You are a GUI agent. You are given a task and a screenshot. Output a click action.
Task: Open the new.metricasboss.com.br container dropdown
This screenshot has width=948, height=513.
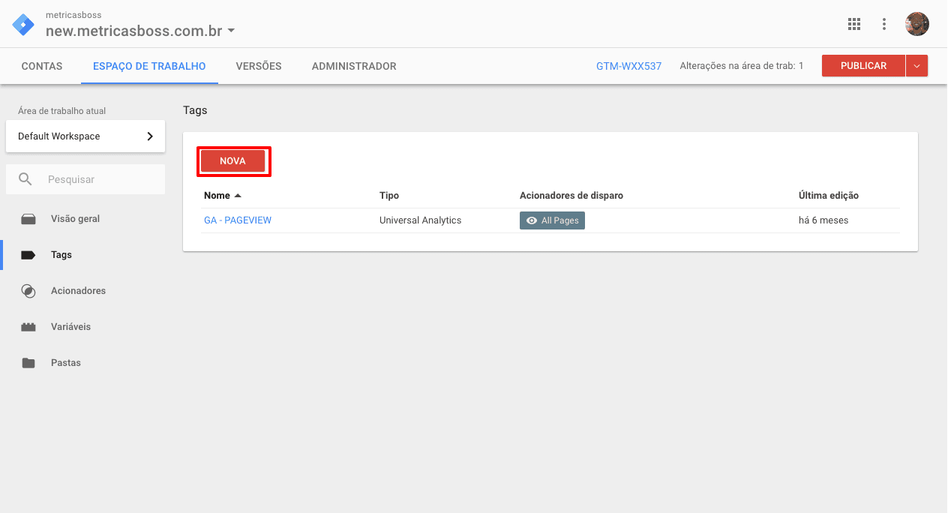[x=231, y=31]
